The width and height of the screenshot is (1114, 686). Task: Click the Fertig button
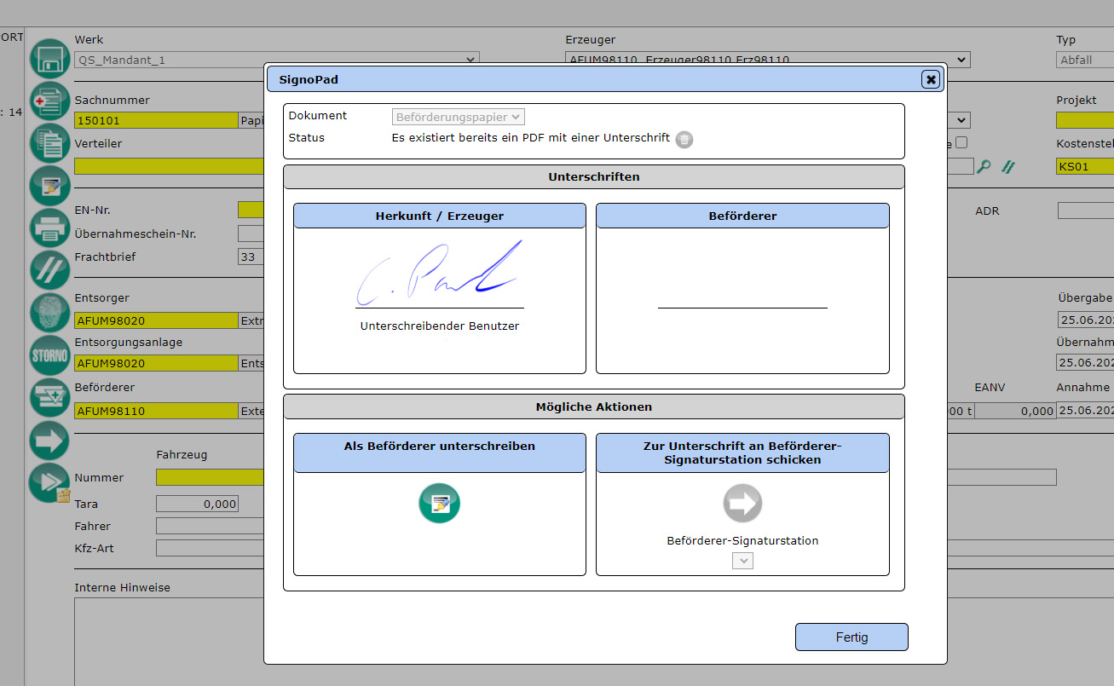point(851,637)
